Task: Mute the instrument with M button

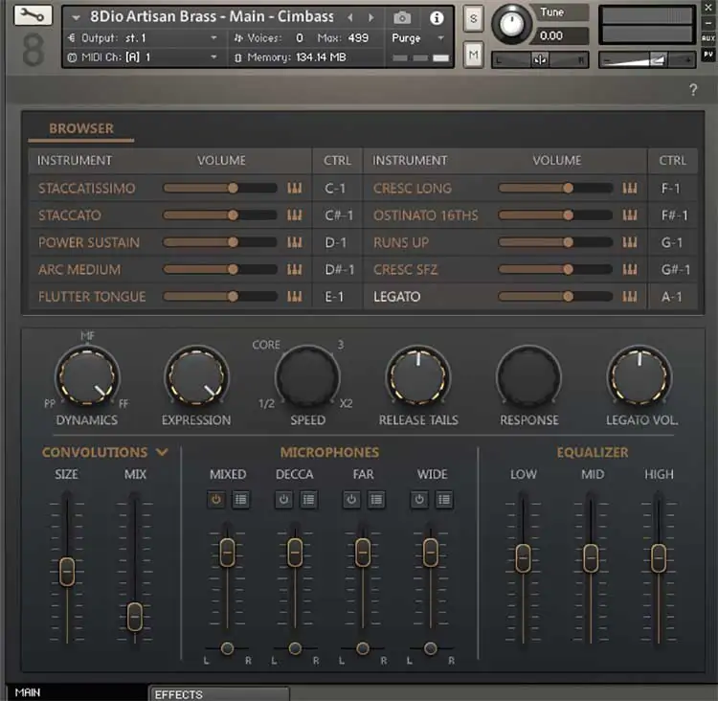Action: 473,55
